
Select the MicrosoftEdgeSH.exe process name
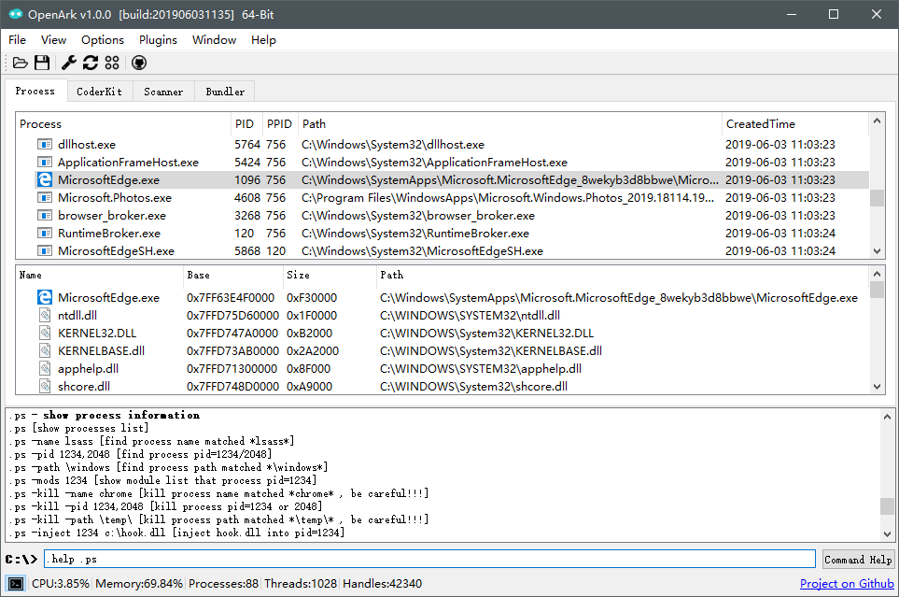pyautogui.click(x=116, y=251)
